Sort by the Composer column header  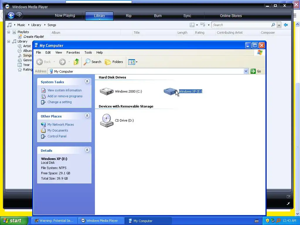(x=268, y=33)
